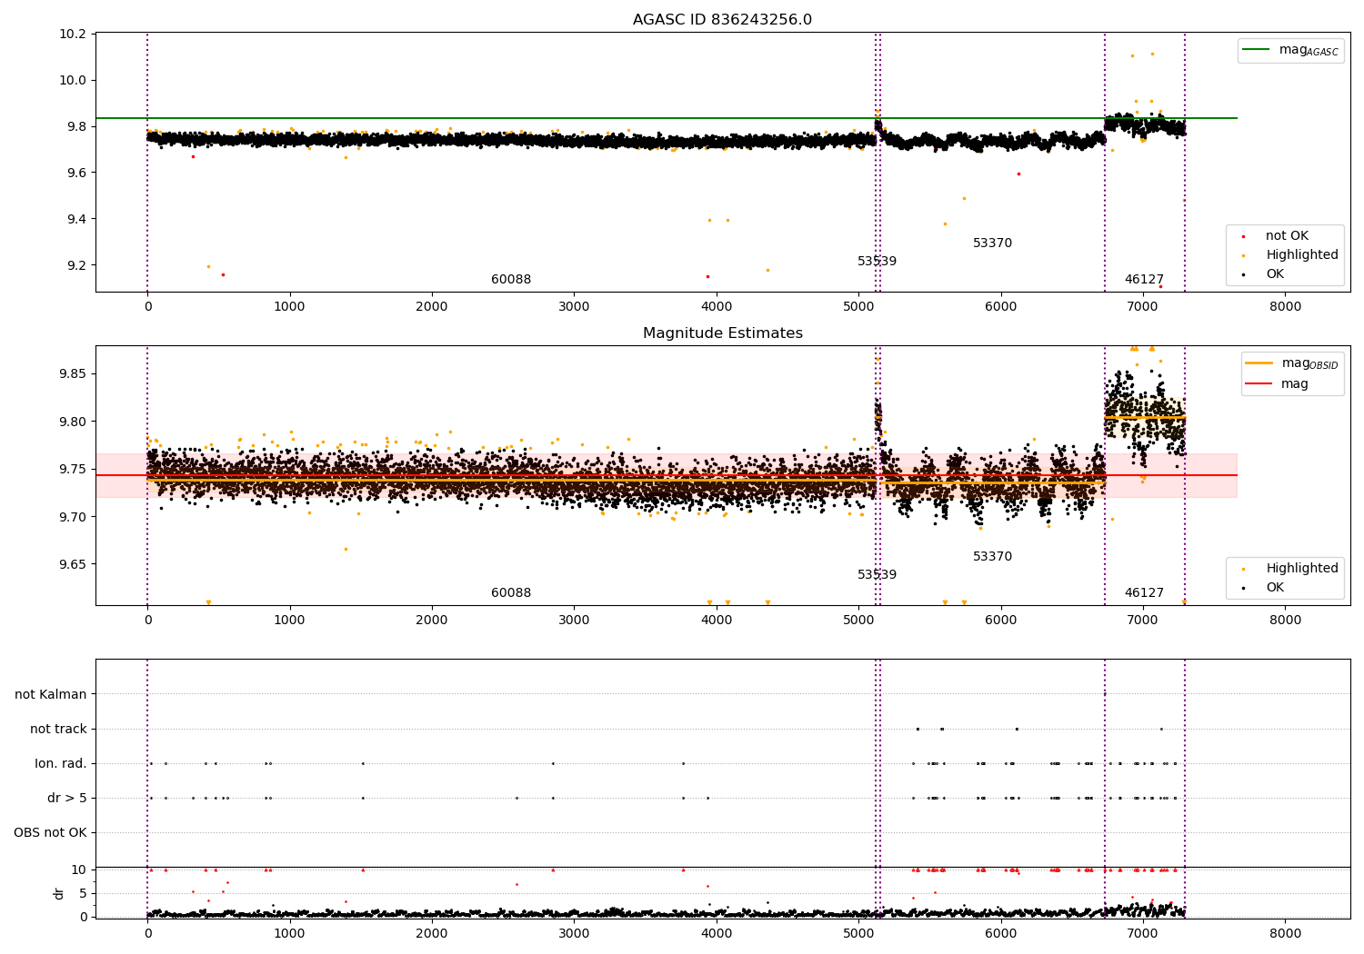This screenshot has width=1364, height=954.
Task: Select the orange mag OBSID legend line
Action: click(x=1259, y=363)
